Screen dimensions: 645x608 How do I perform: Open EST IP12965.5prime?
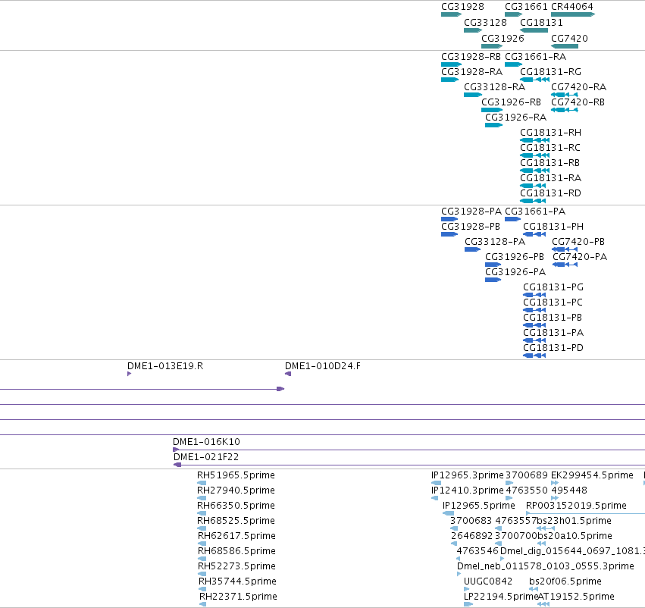(x=479, y=506)
